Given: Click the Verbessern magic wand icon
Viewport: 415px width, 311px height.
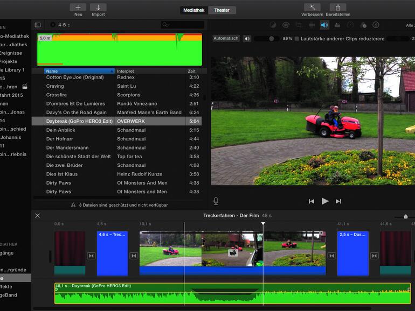Looking at the screenshot, I should coord(312,8).
